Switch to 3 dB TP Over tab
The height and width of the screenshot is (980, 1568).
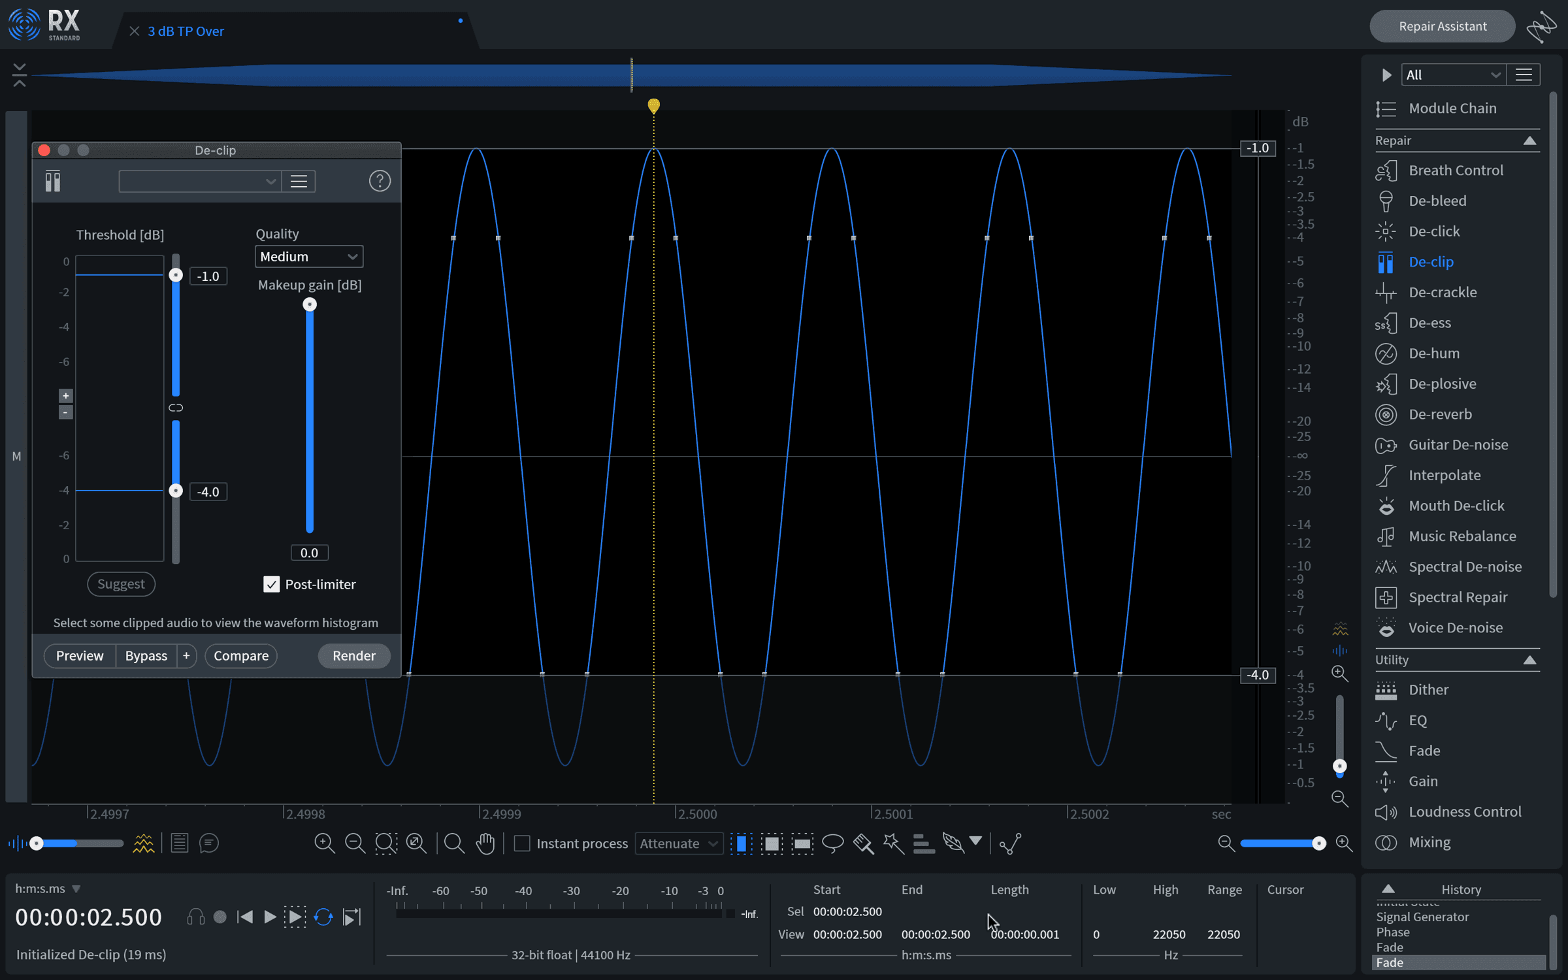point(186,31)
